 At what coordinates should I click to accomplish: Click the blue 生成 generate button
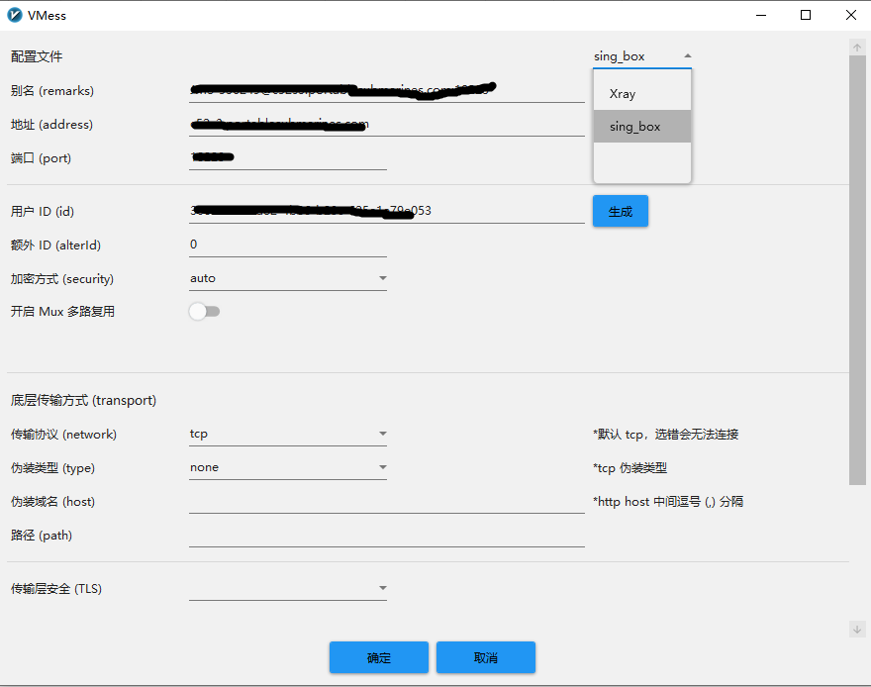(620, 211)
